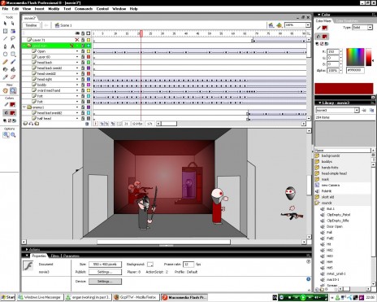
Task: Click Show/Hide All Layers eye header
Action: [77, 33]
